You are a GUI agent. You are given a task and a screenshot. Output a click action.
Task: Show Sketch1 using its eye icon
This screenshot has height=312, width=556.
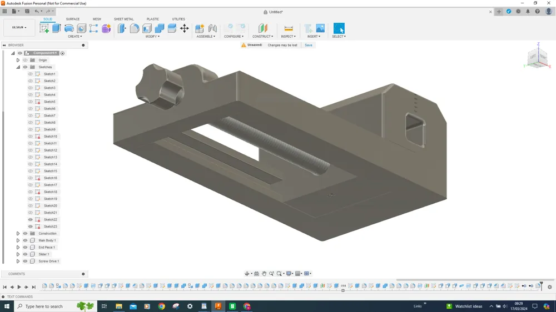(31, 74)
